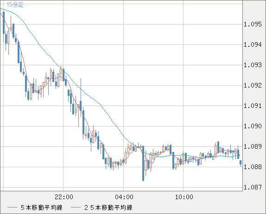The height and width of the screenshot is (214, 266).
Task: Click the 10:00 time axis label
Action: click(x=184, y=197)
